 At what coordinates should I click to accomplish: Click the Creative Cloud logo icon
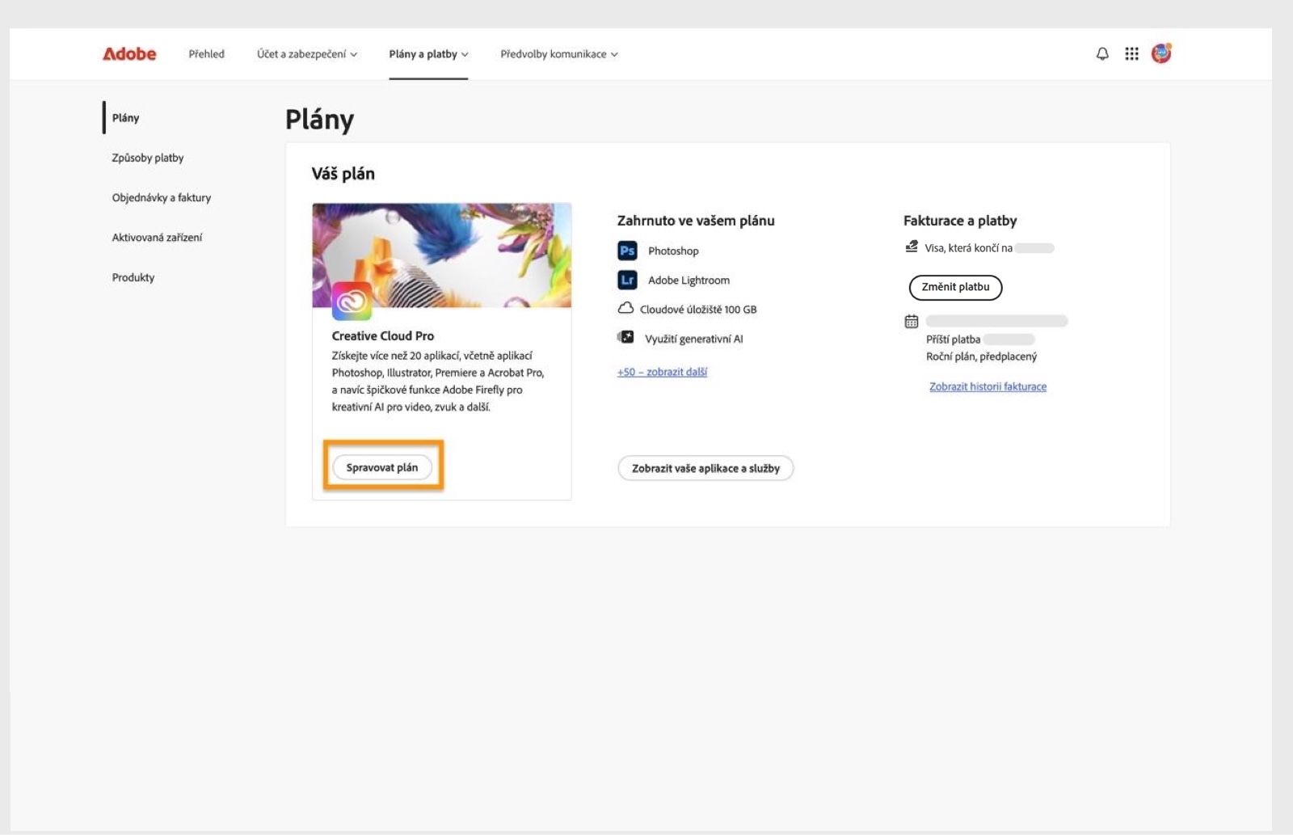pyautogui.click(x=352, y=301)
